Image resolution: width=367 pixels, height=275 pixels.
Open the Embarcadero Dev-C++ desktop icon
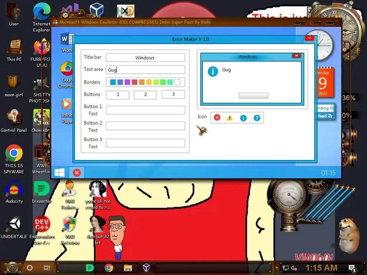[42, 230]
